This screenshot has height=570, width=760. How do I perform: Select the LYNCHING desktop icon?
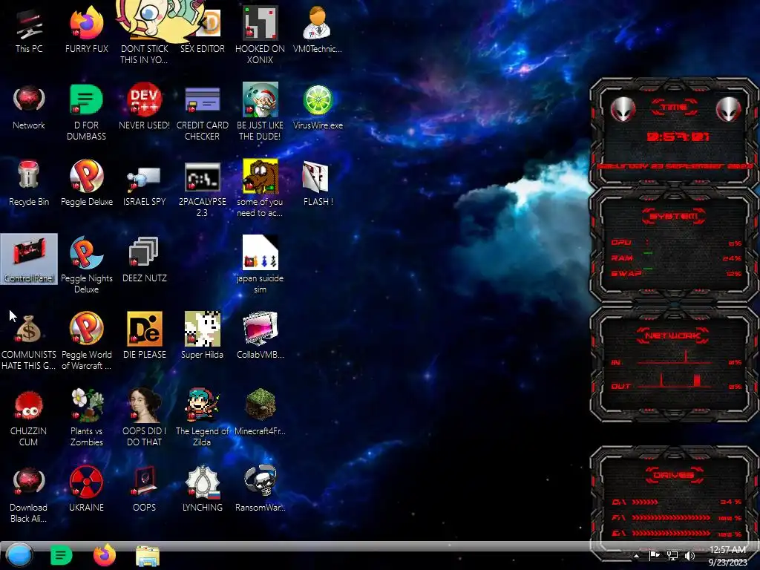[202, 488]
